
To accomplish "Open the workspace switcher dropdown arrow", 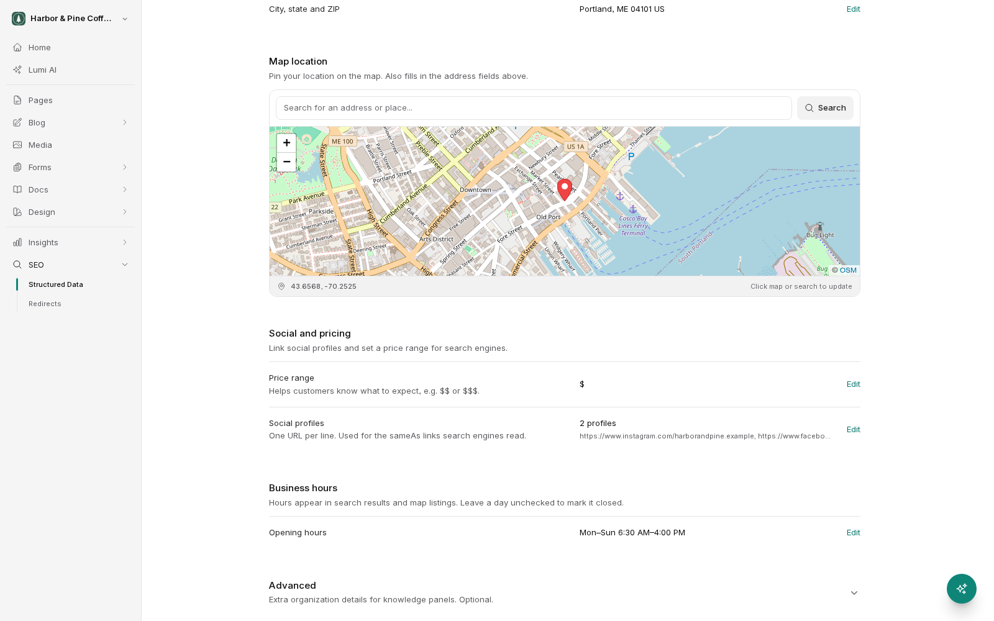I will coord(125,19).
